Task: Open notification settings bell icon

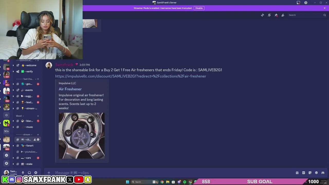Action: (x=269, y=15)
